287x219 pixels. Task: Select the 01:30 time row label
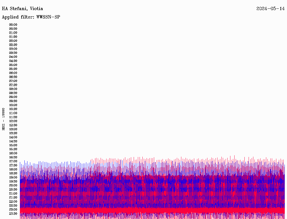13,37
